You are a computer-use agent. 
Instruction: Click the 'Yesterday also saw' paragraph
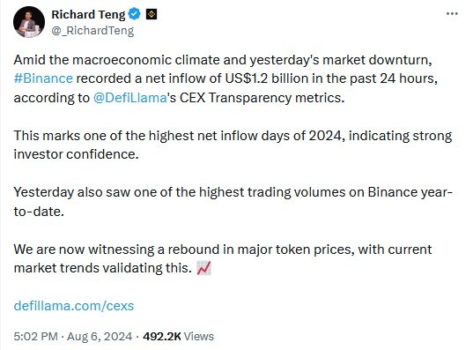[x=233, y=201]
